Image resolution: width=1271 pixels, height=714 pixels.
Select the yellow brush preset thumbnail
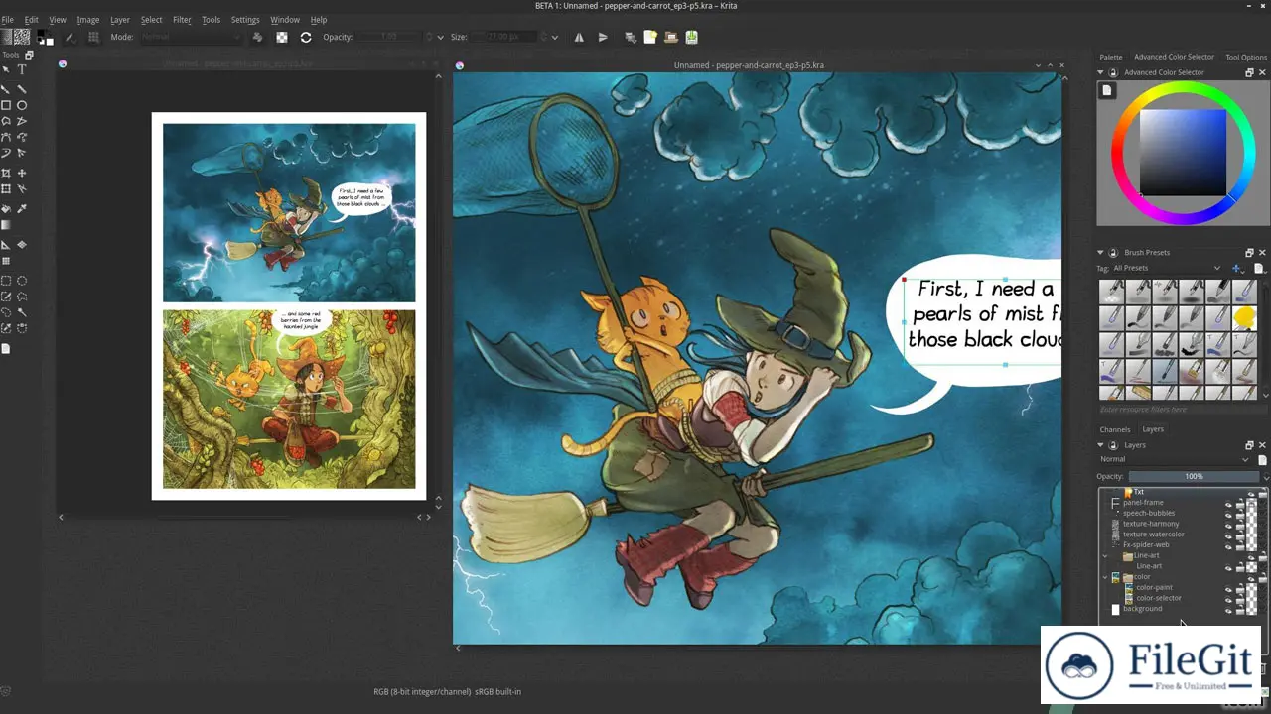click(1245, 317)
